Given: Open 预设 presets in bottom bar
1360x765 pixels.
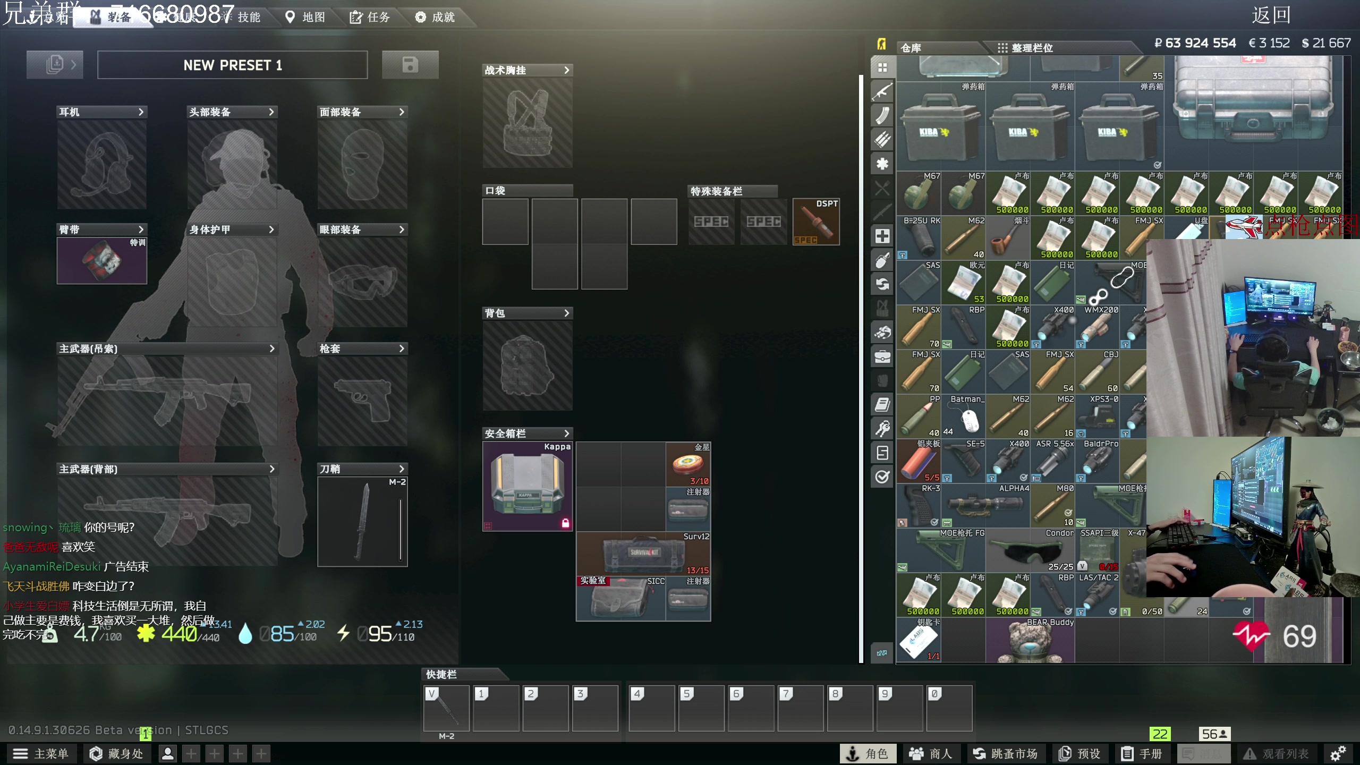Looking at the screenshot, I should pyautogui.click(x=1080, y=753).
